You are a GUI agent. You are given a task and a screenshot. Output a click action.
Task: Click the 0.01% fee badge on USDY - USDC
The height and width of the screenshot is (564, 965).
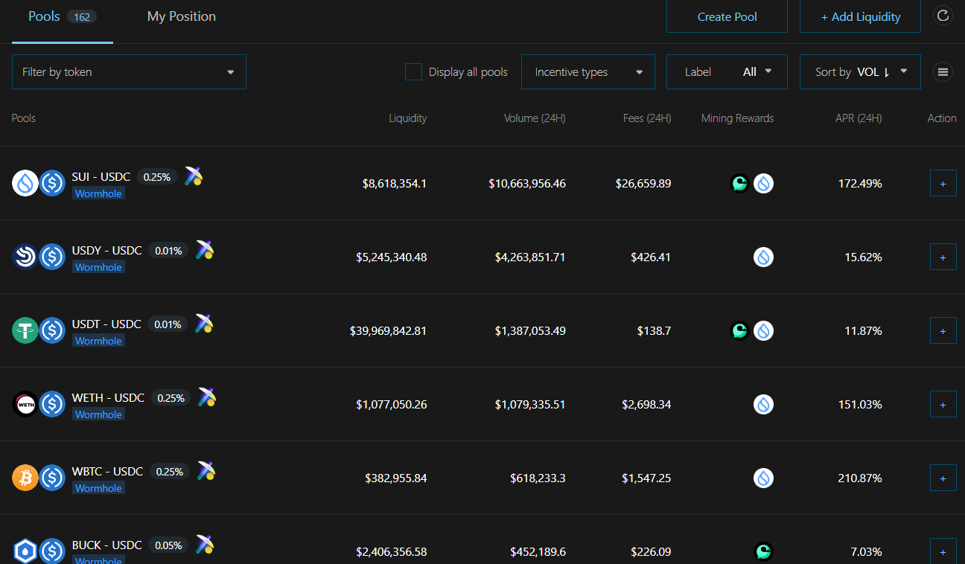click(168, 251)
